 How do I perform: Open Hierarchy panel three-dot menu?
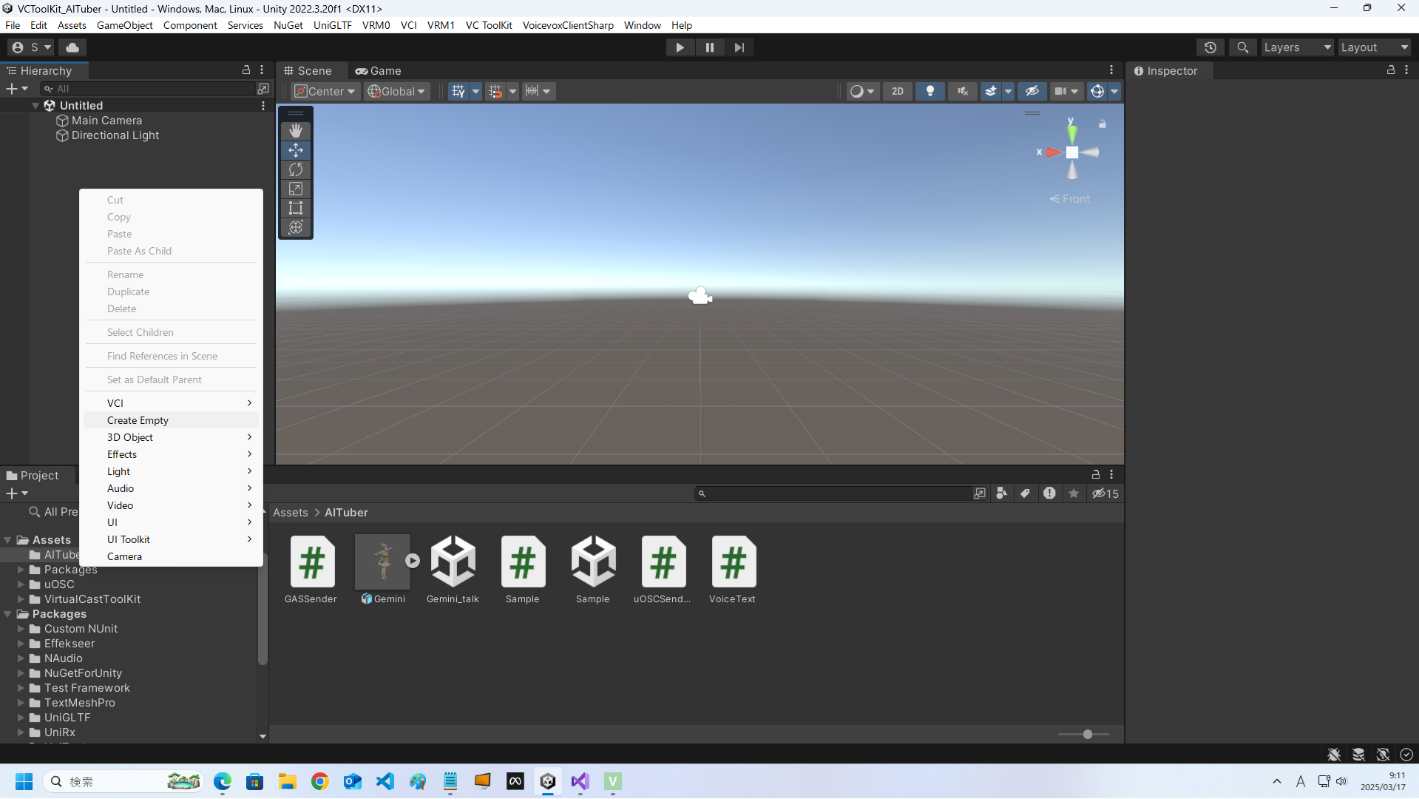tap(262, 70)
